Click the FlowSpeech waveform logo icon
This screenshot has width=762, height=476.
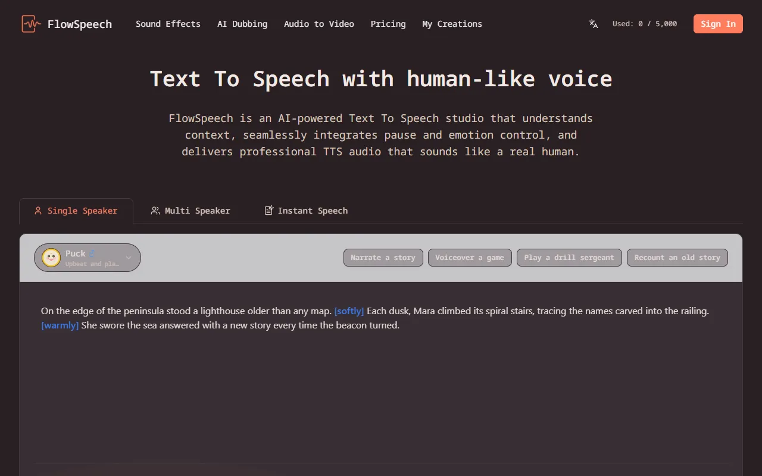click(x=31, y=24)
